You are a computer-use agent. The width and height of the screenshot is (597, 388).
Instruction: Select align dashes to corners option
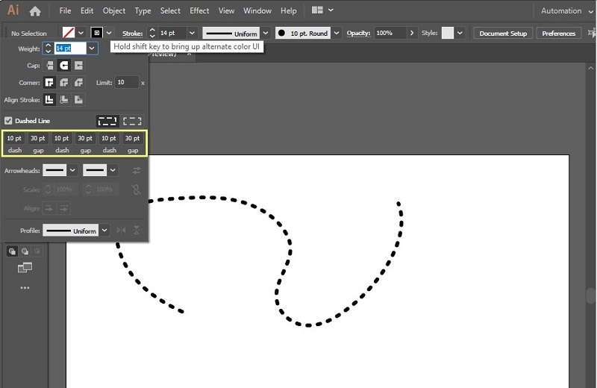point(132,121)
